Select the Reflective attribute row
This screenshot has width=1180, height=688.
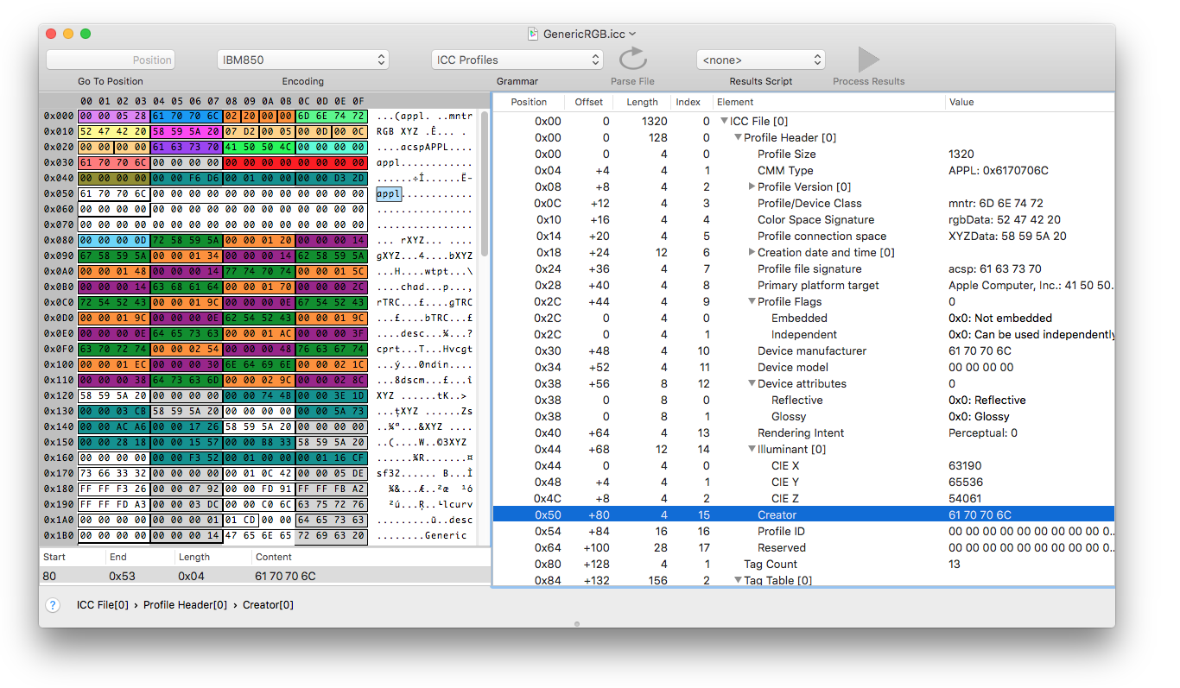(x=803, y=400)
